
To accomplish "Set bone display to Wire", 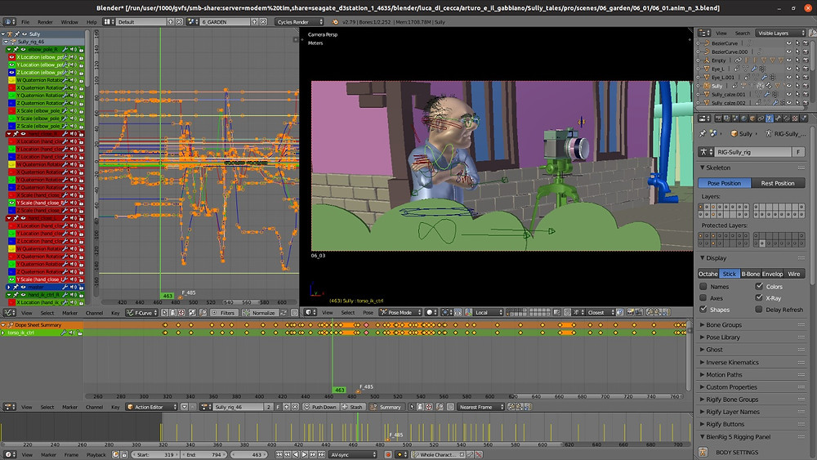I will pyautogui.click(x=794, y=274).
